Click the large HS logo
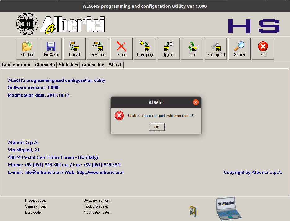 254,26
